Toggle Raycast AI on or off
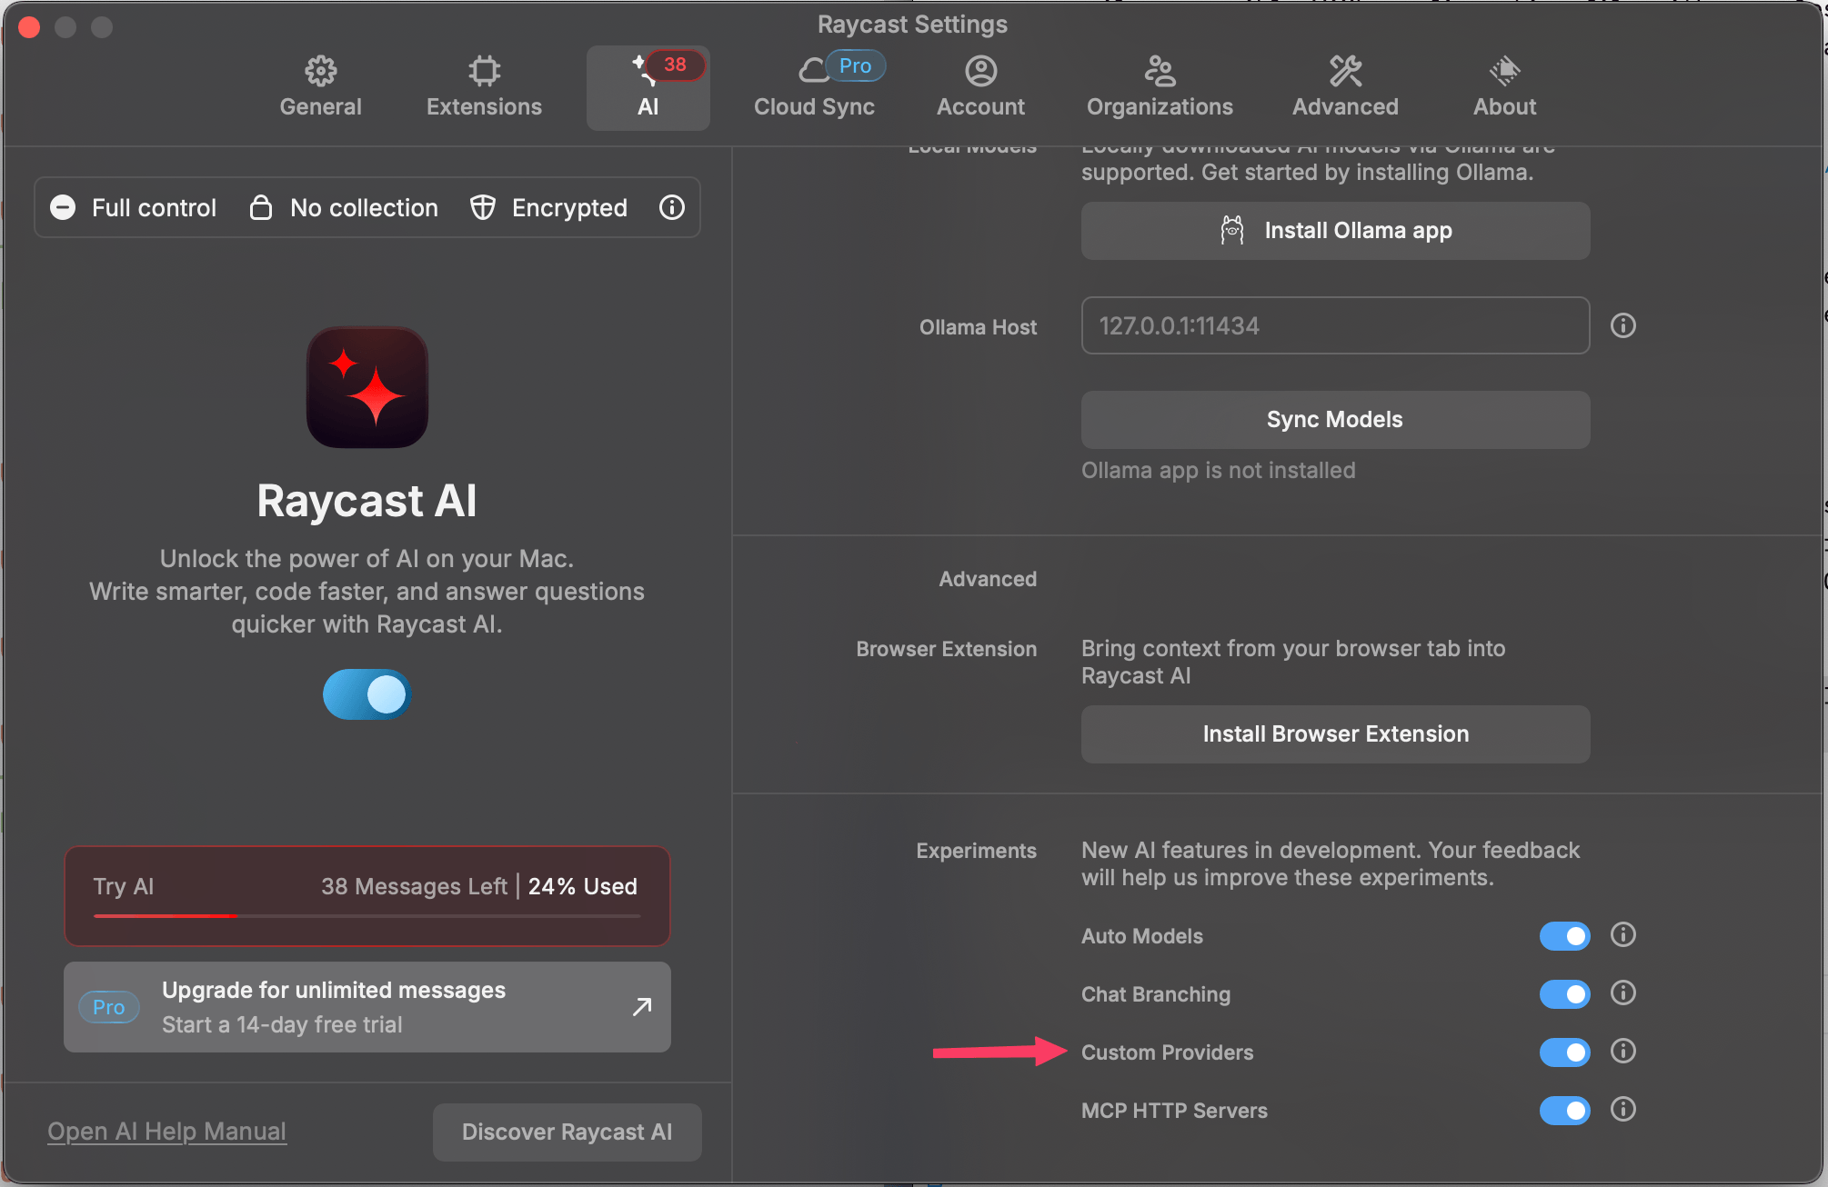Viewport: 1828px width, 1187px height. click(367, 694)
